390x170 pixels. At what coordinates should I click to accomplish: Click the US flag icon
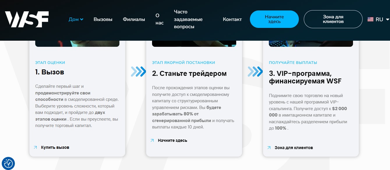click(x=370, y=19)
